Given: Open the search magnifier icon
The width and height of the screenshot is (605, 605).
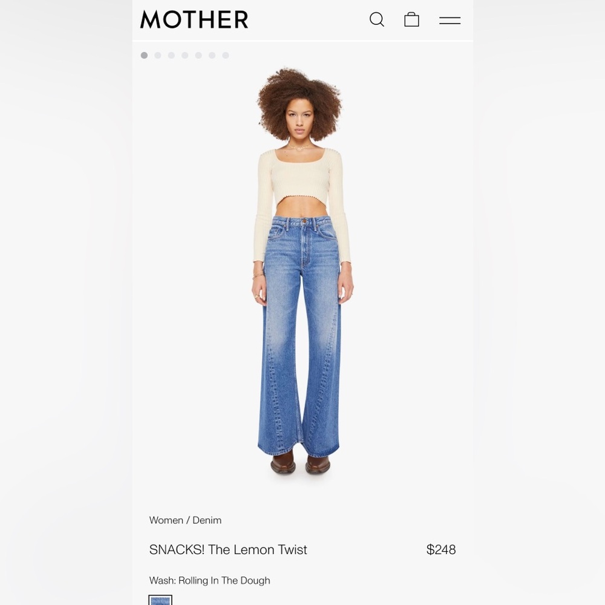Looking at the screenshot, I should point(377,19).
